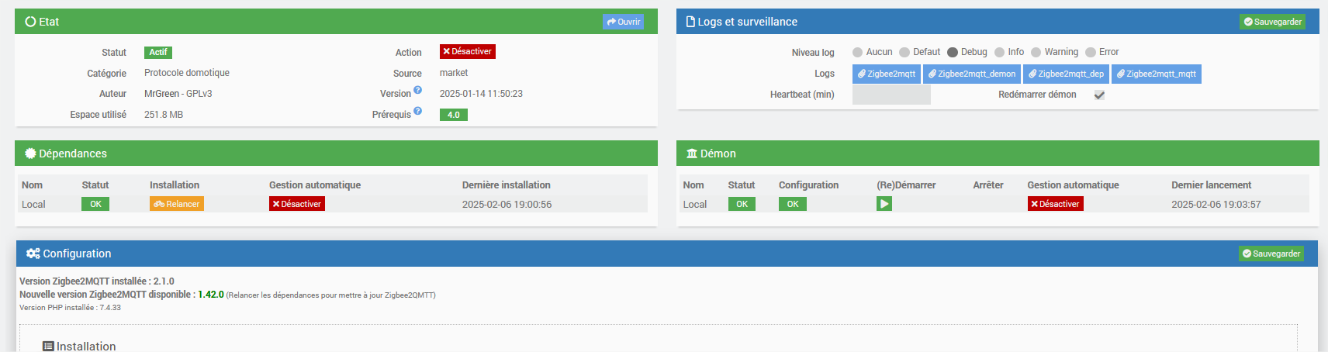
Task: Select the Error log level radio
Action: click(x=1091, y=53)
